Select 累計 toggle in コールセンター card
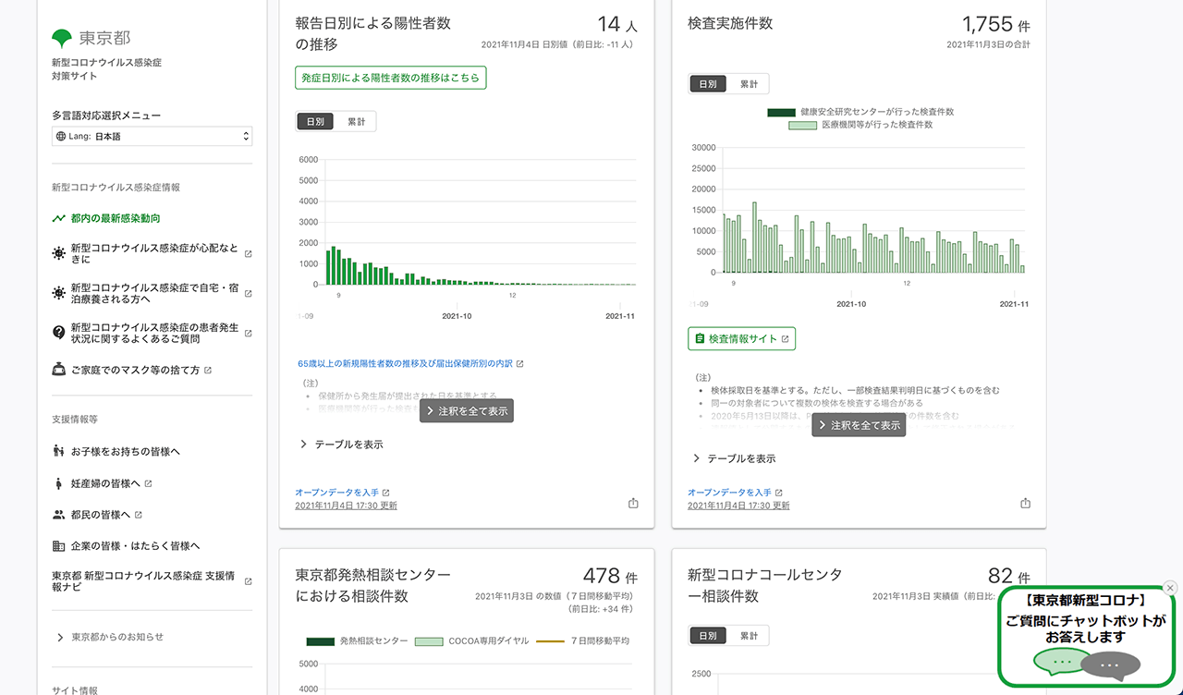The width and height of the screenshot is (1183, 695). click(749, 636)
